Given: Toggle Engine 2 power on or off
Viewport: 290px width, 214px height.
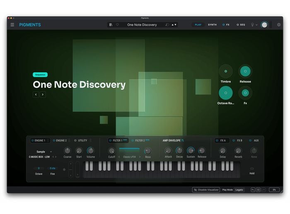Looking at the screenshot, I should pos(54,140).
